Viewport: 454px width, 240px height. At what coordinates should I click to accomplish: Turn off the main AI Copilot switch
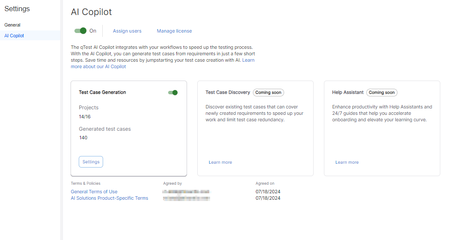[80, 31]
